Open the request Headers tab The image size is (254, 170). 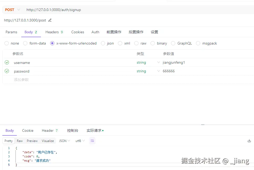[54, 32]
